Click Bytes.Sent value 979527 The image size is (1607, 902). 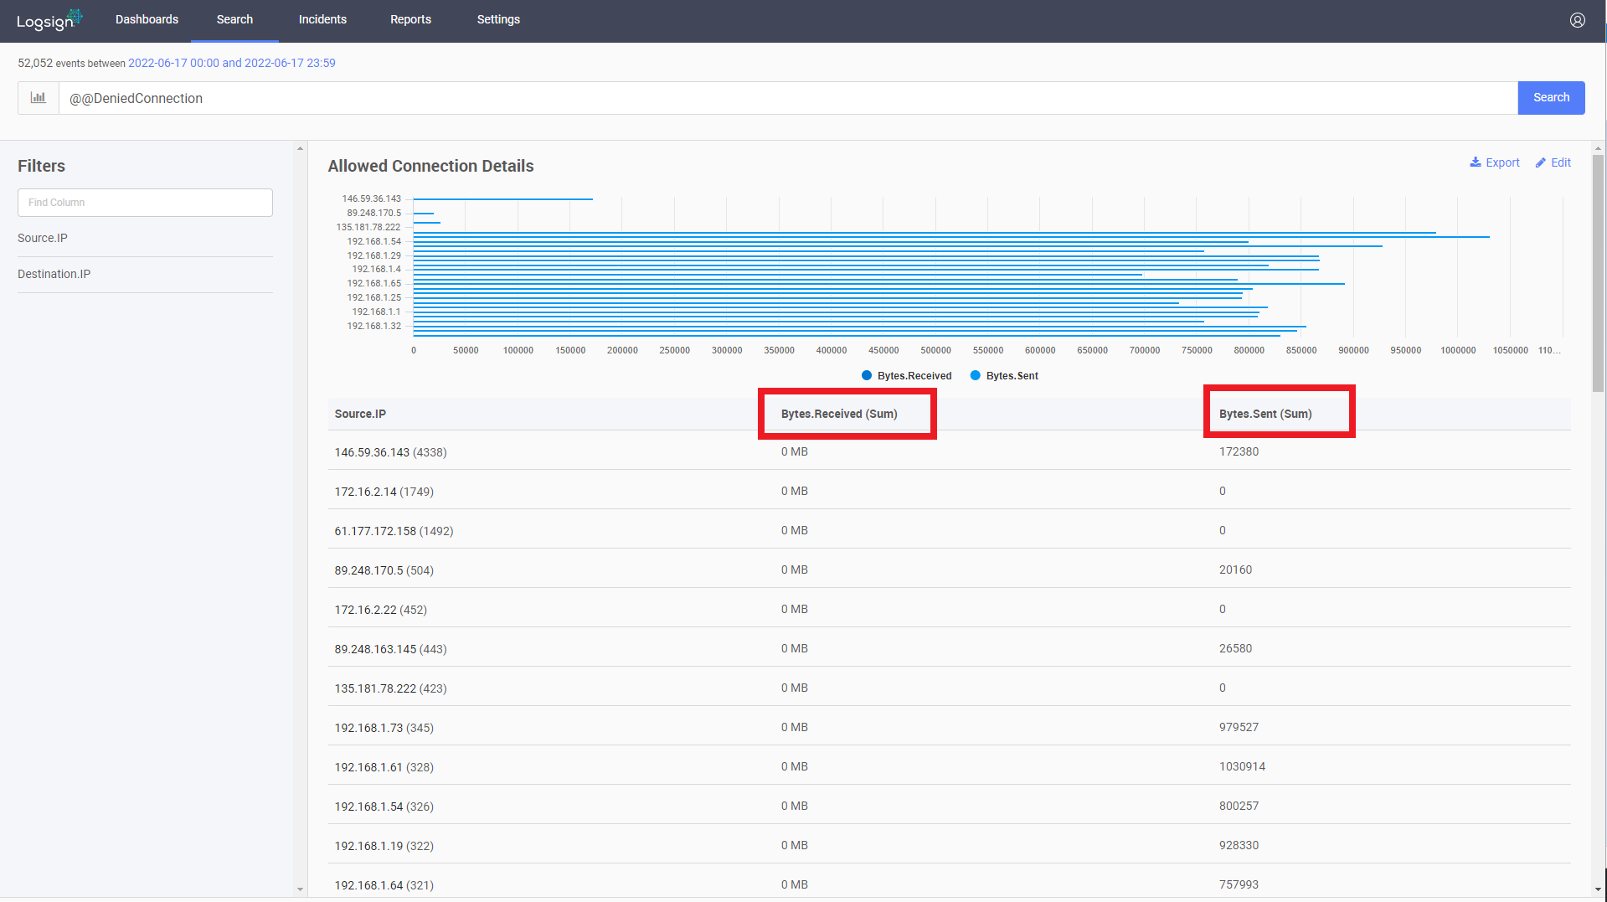(x=1239, y=727)
